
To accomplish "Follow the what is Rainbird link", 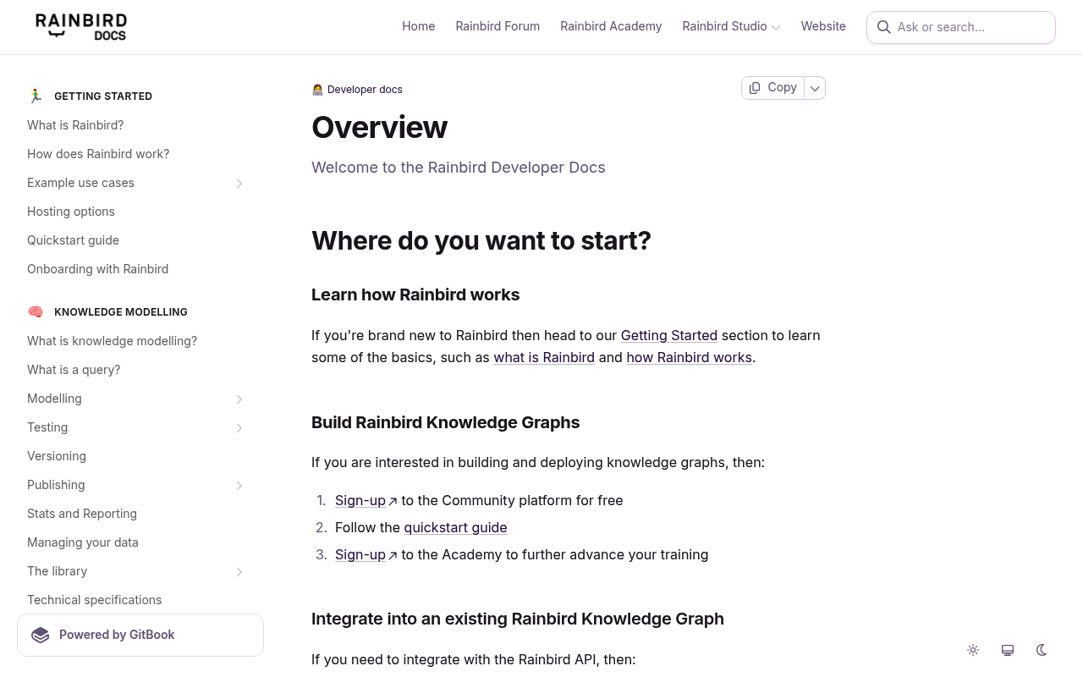I will (x=544, y=358).
